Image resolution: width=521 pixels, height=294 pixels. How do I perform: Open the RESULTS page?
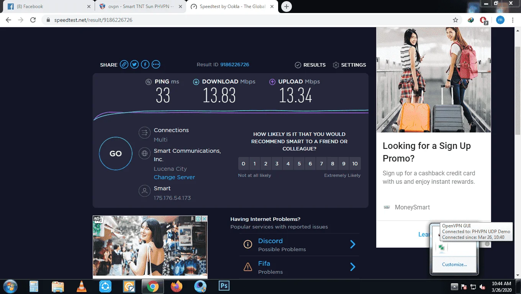(310, 65)
